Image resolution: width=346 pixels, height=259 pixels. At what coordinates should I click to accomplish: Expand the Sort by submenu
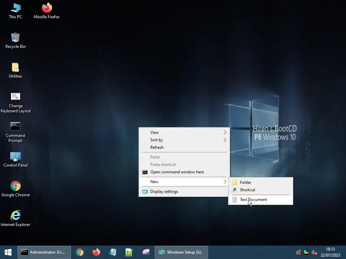[x=184, y=140]
